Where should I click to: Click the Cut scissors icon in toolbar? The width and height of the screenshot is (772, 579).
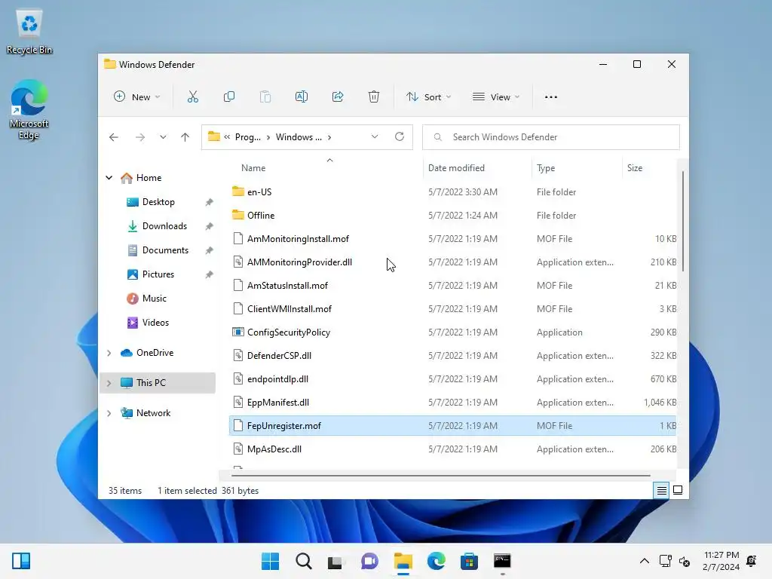(193, 97)
